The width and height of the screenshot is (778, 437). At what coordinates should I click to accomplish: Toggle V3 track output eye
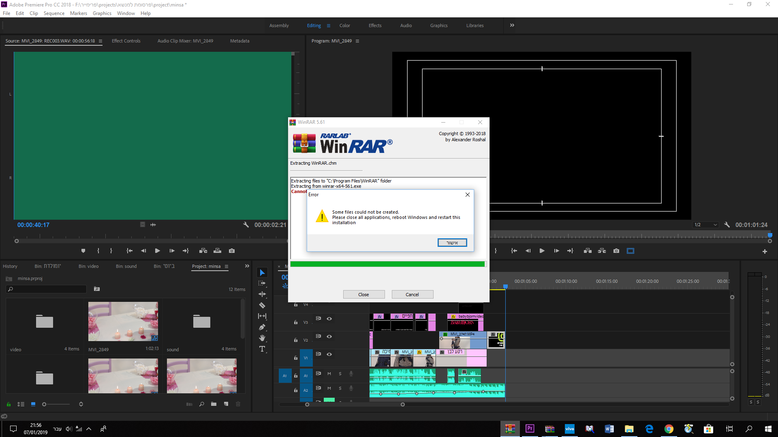pyautogui.click(x=329, y=319)
